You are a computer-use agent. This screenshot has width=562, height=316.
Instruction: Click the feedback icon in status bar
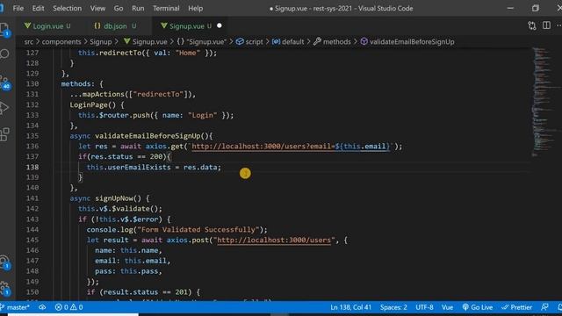(544, 307)
